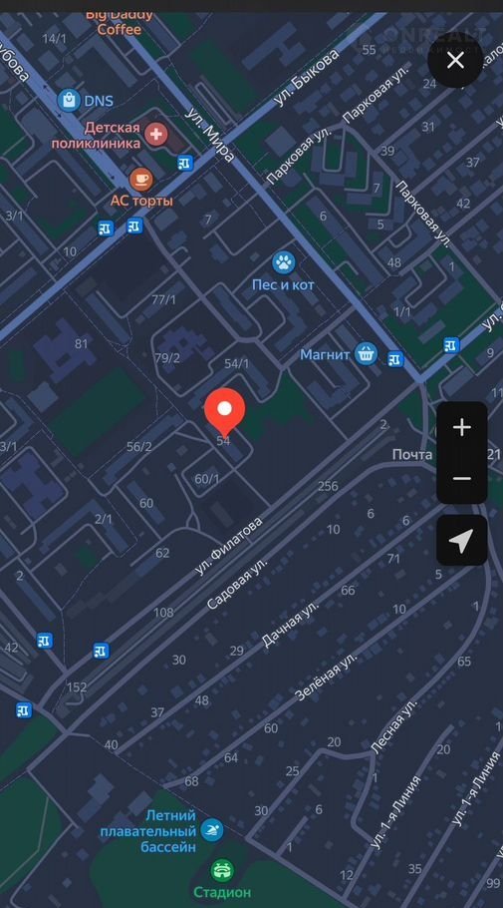
Task: Close the map with the X button
Action: (x=455, y=60)
